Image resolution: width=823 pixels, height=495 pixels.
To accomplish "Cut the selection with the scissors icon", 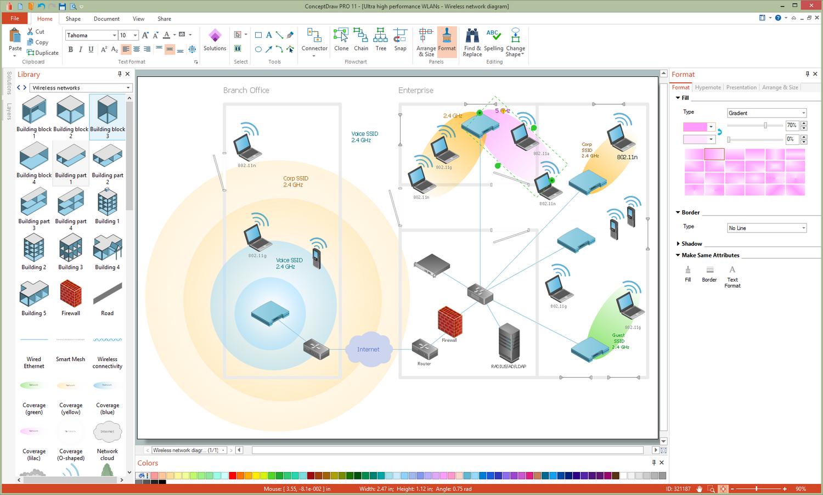I will click(31, 32).
